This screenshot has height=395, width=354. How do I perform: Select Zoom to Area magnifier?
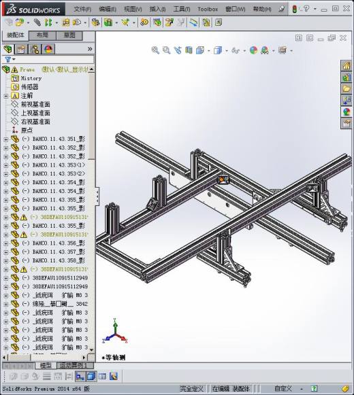[x=166, y=50]
